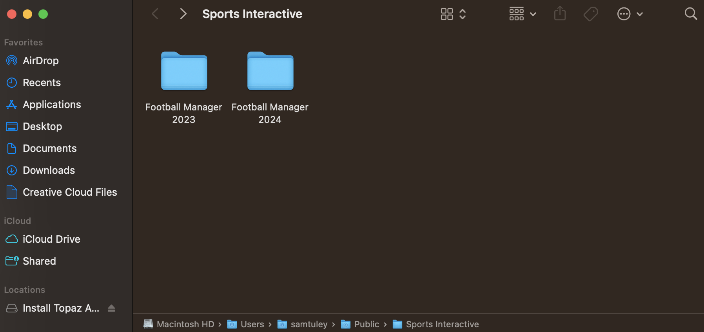704x332 pixels.
Task: Select the Football Manager 2023 folder icon
Action: (184, 71)
